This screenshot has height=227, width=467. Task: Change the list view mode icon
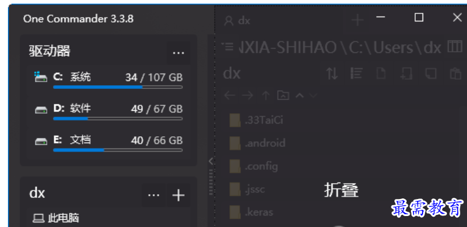coord(356,73)
